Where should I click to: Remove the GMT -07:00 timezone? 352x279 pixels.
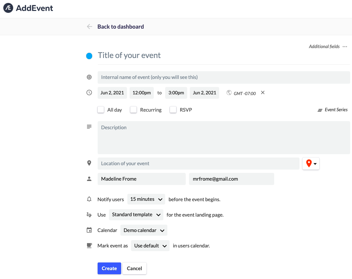[262, 93]
